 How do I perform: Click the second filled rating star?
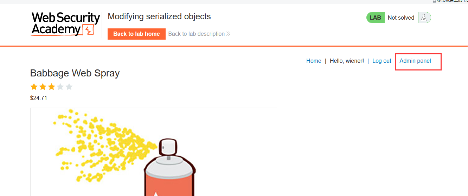[43, 87]
